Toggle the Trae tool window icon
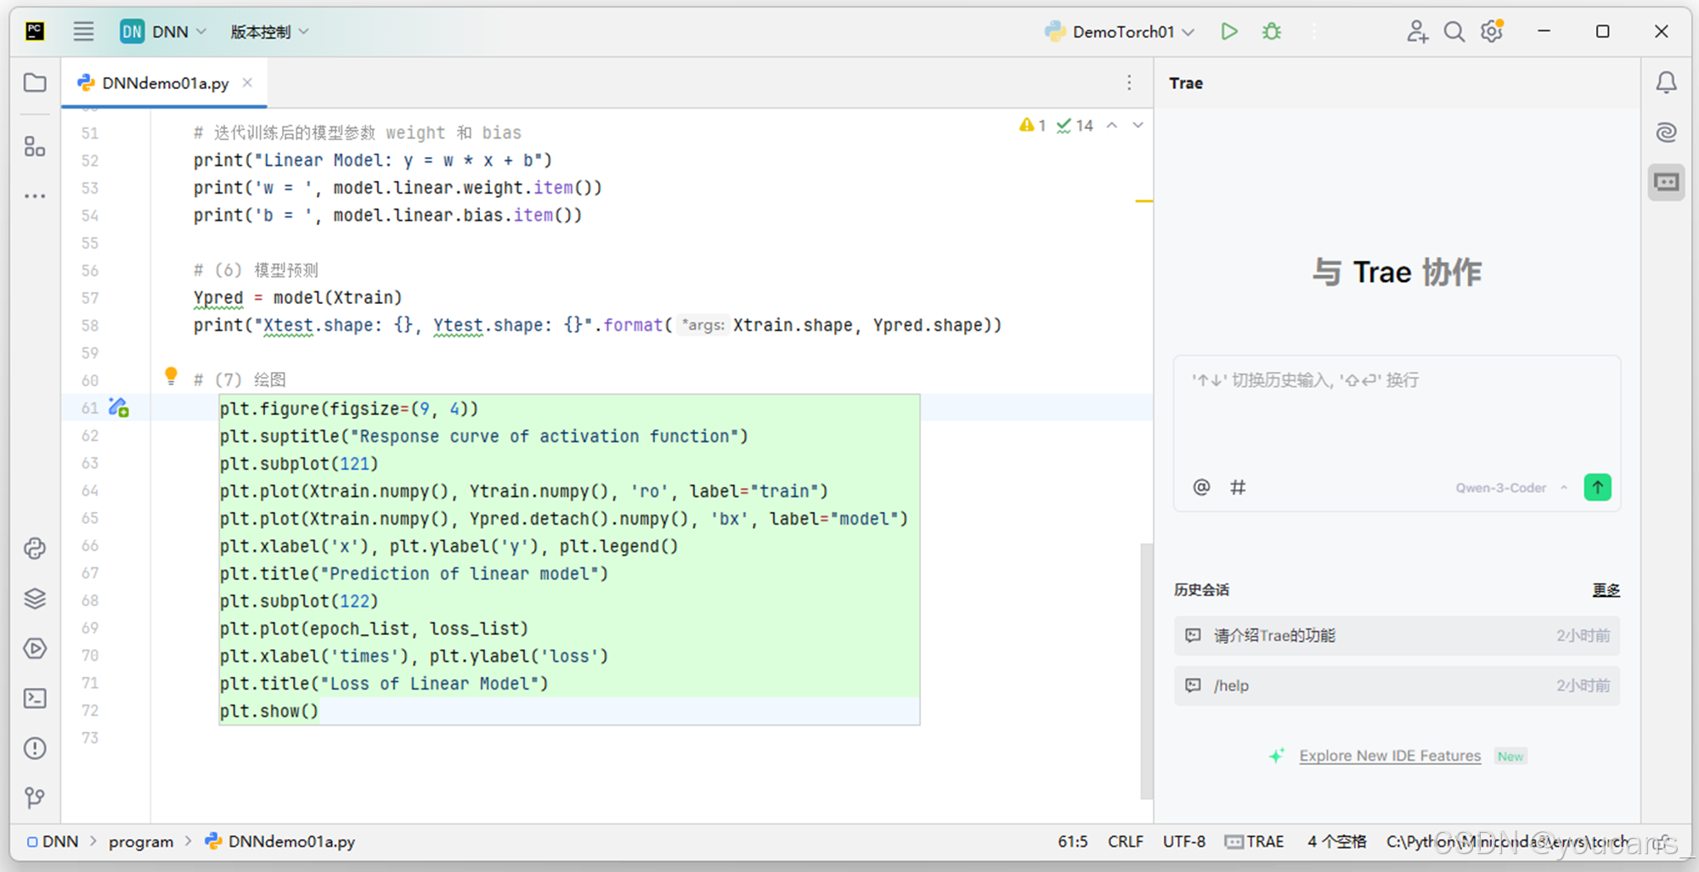1699x872 pixels. 1667,182
